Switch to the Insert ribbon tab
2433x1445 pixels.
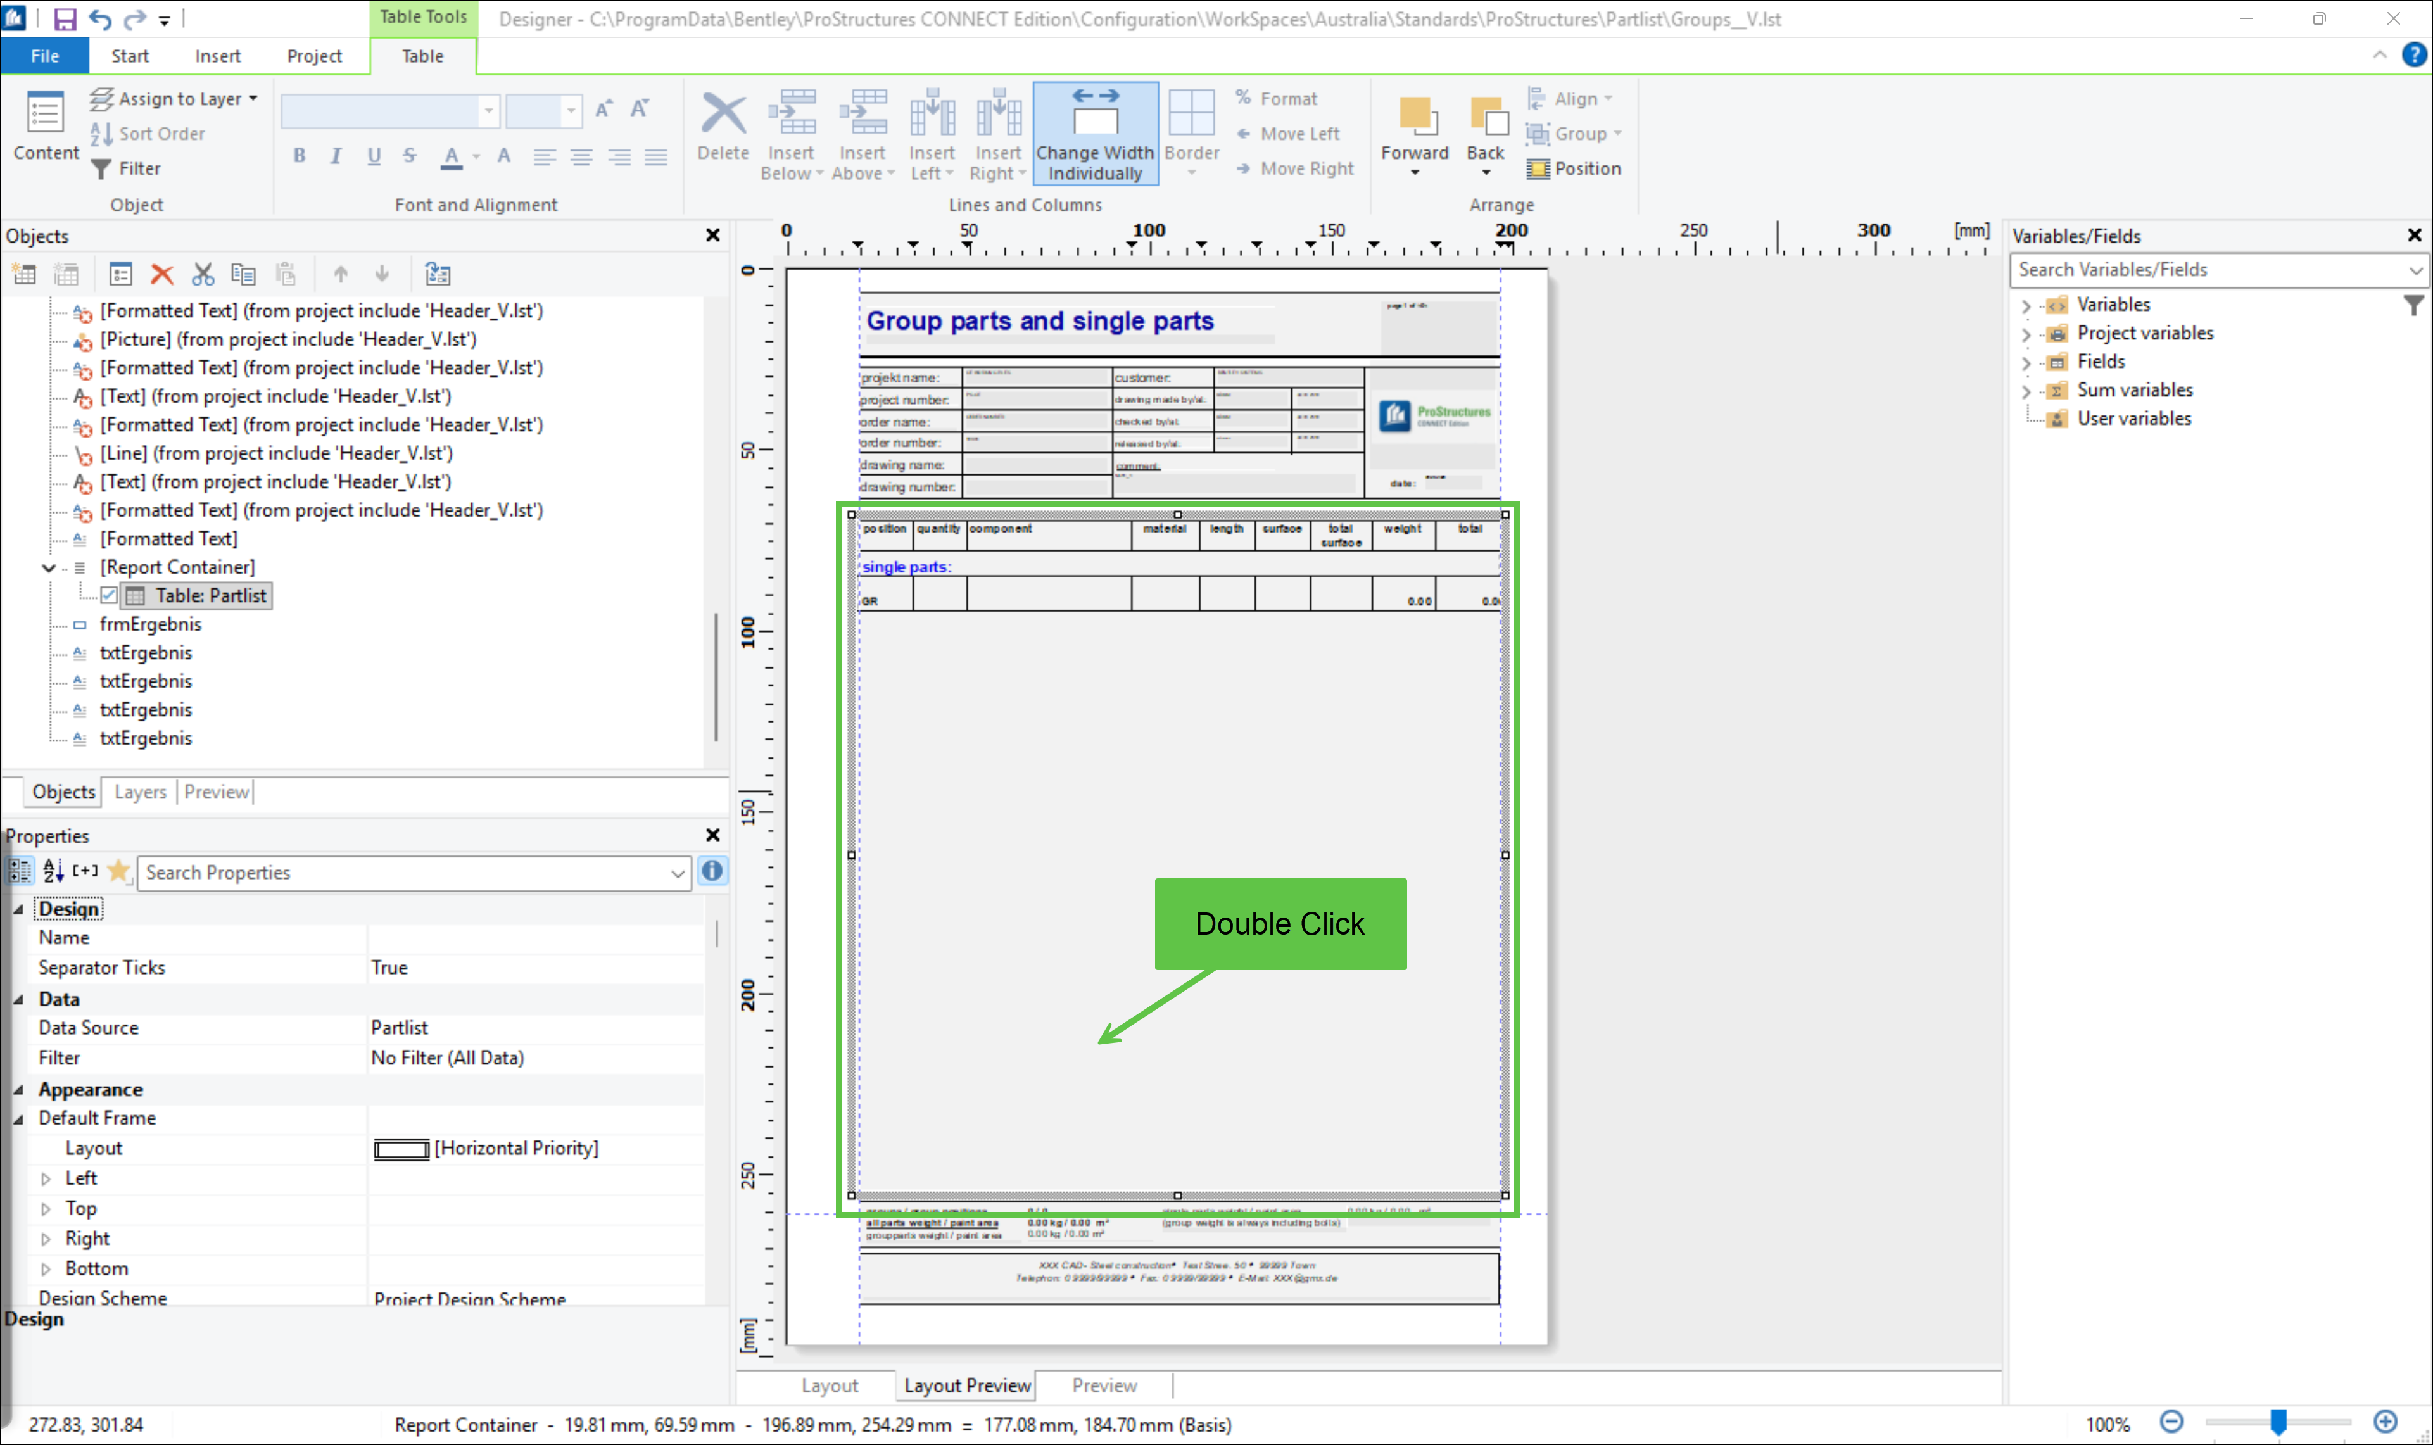(x=217, y=56)
